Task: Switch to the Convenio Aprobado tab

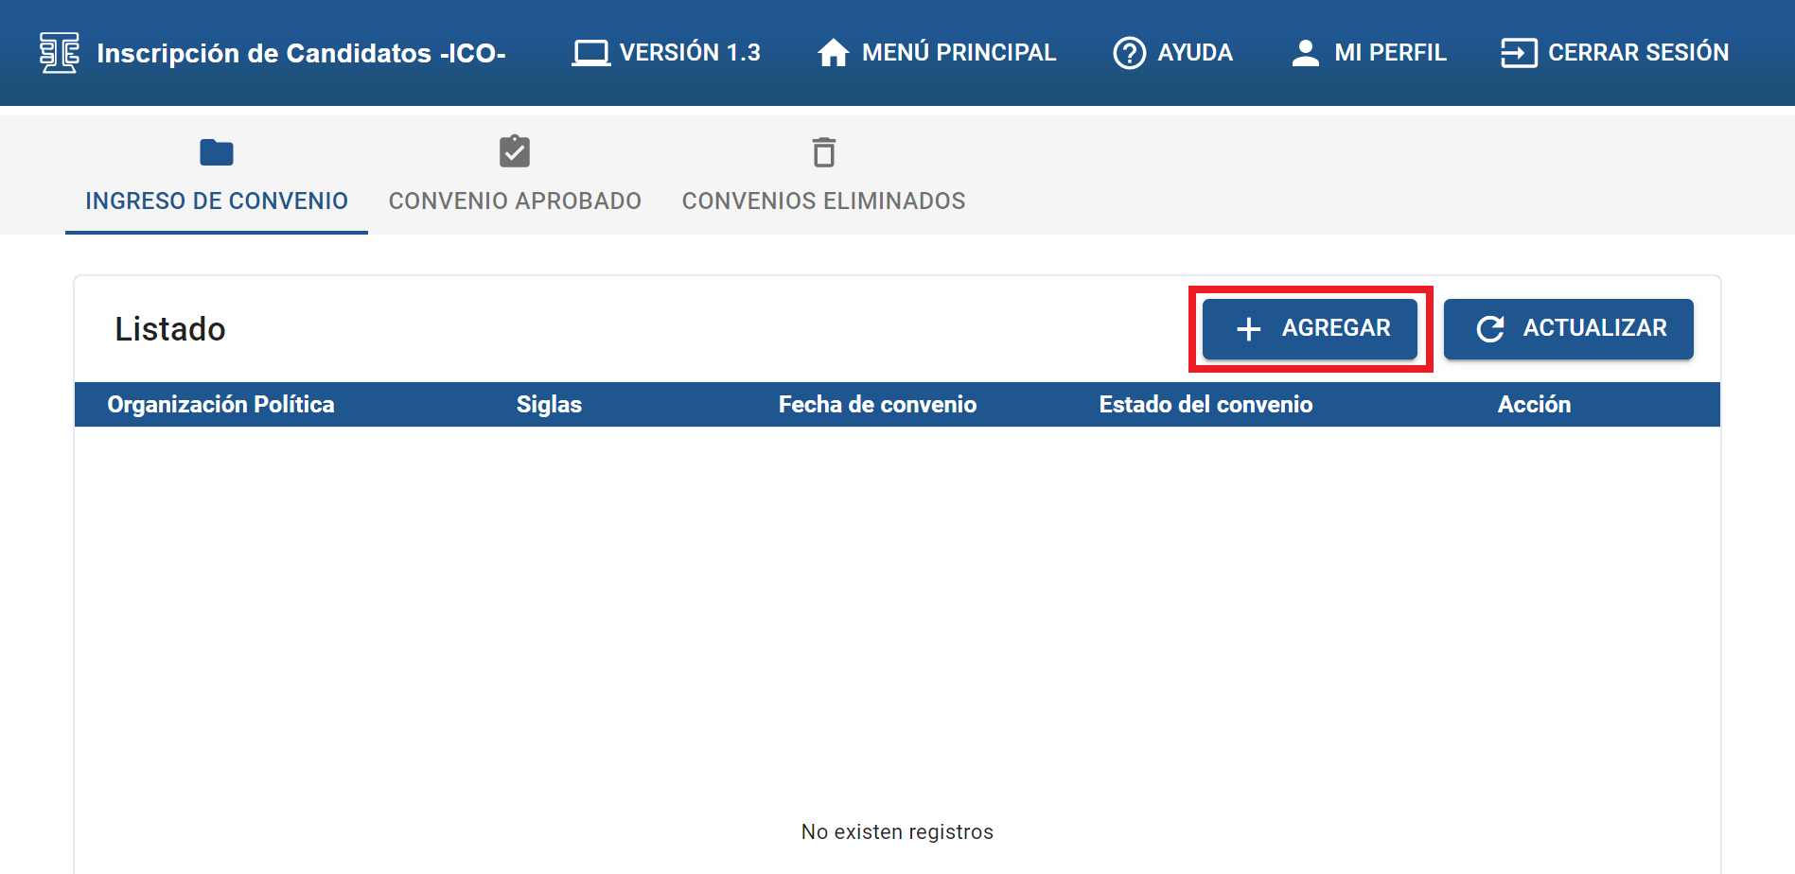Action: 515,201
